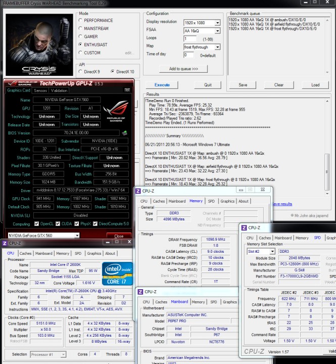
Task: Click the motherboard Model P8P67 PRO field
Action: 199,321
